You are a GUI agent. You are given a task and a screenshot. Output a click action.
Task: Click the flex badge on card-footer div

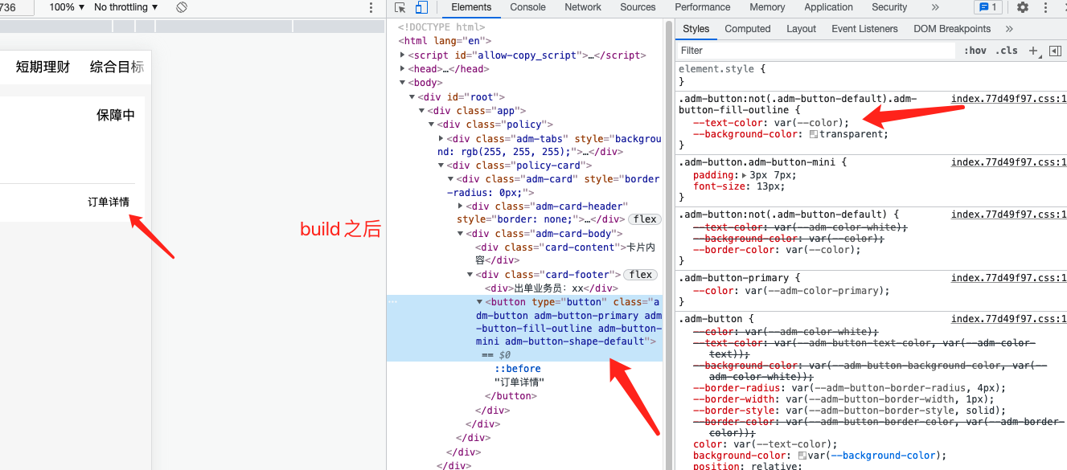pyautogui.click(x=641, y=275)
